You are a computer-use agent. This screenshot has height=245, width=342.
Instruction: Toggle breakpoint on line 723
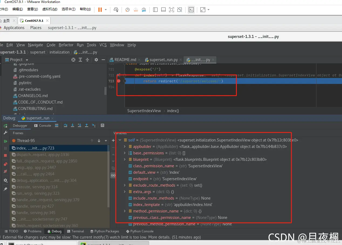point(119,81)
